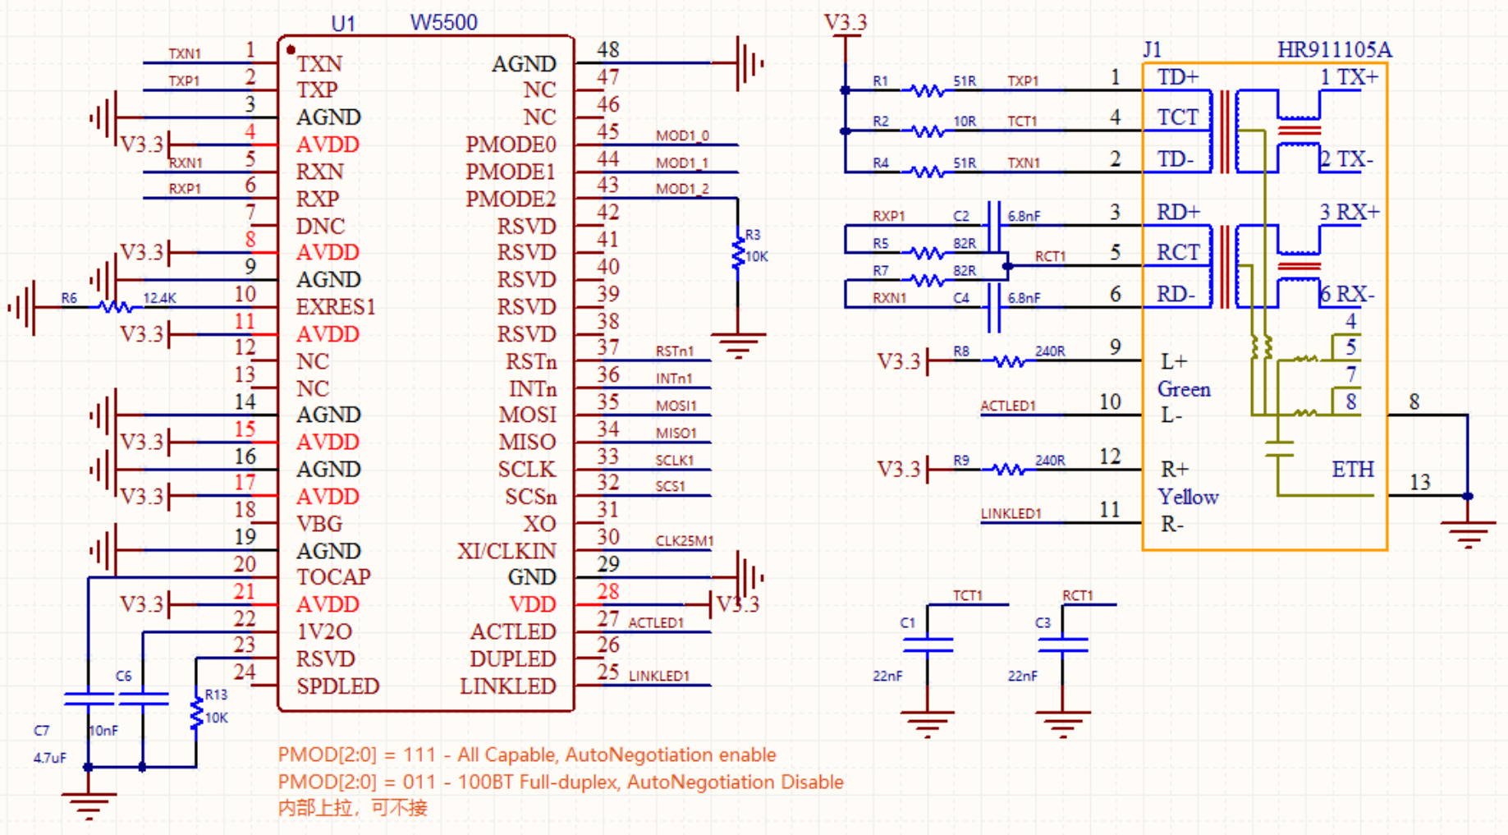Image resolution: width=1508 pixels, height=835 pixels.
Task: Select resistor R4 51R symbol
Action: 928,172
